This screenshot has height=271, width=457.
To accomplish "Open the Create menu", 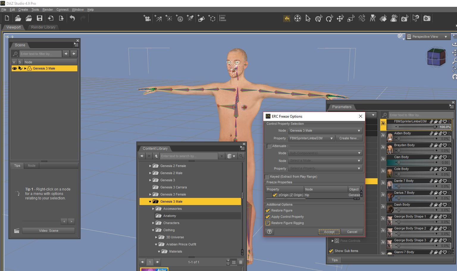I will point(23,10).
